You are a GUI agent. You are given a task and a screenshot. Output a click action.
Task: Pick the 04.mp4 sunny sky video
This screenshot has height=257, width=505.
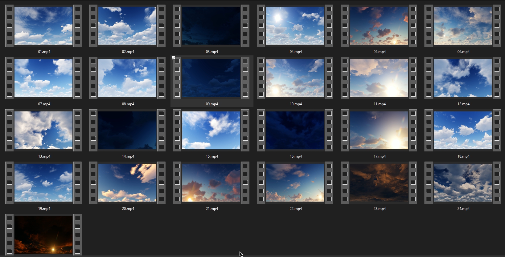pyautogui.click(x=295, y=26)
